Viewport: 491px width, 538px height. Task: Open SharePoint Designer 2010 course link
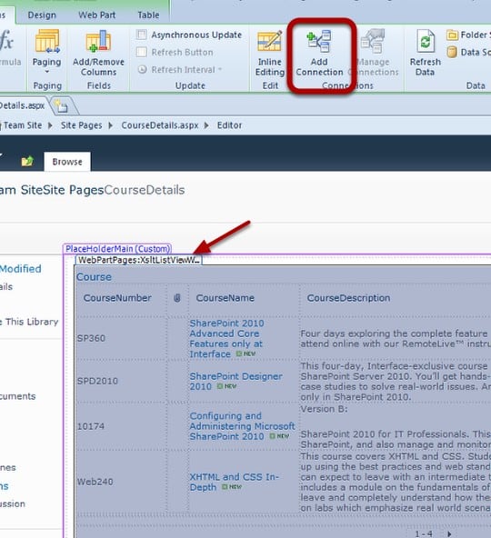tap(236, 381)
